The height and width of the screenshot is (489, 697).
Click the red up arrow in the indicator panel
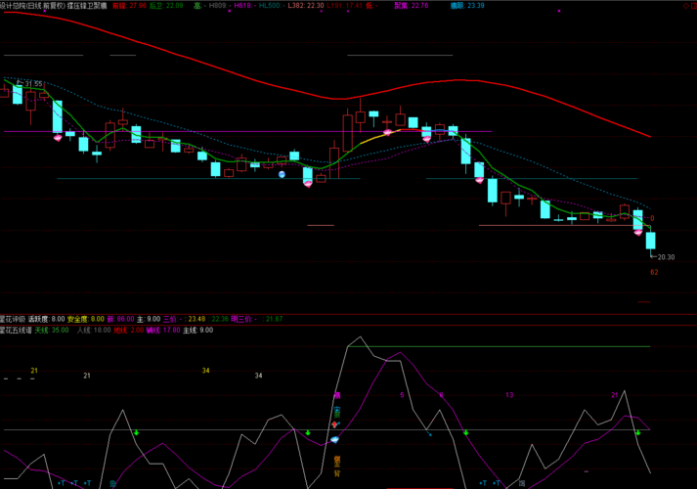pyautogui.click(x=334, y=424)
